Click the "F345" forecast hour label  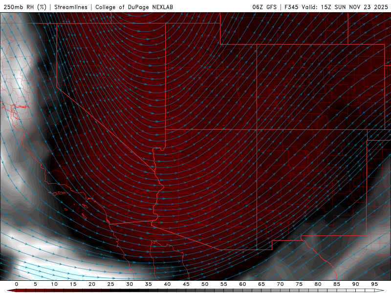pos(291,7)
